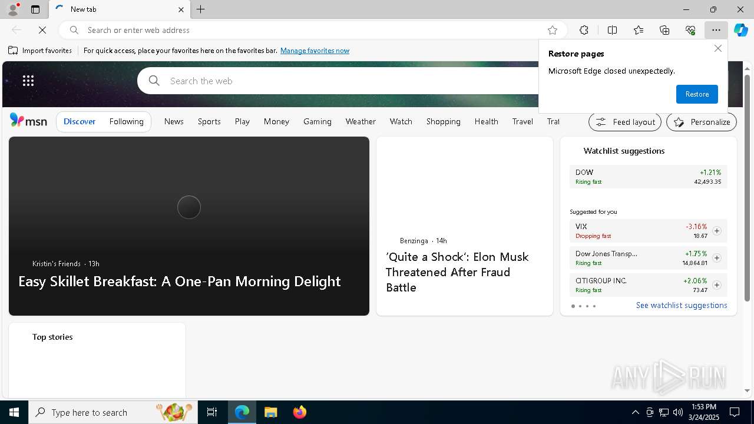Viewport: 754px width, 424px height.
Task: Open the Extensions icon
Action: coord(584,30)
